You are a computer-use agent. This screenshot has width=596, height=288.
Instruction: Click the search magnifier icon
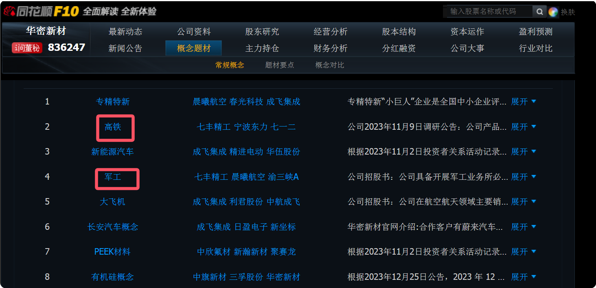[539, 12]
